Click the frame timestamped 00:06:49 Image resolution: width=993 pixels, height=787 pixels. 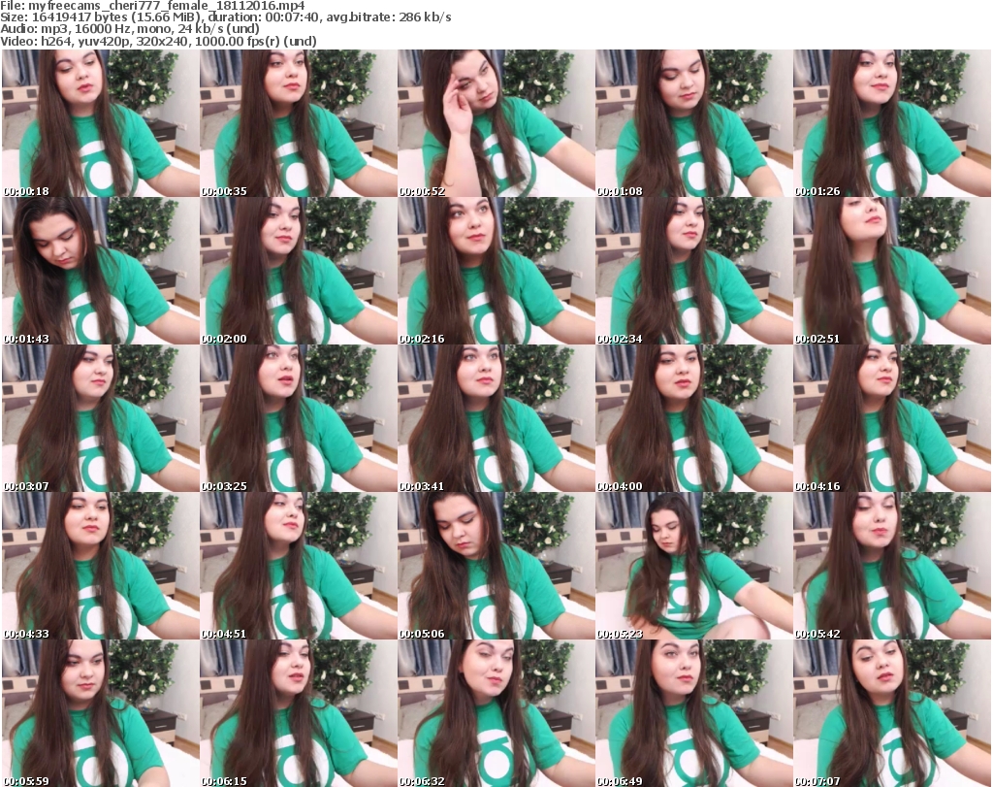click(x=694, y=713)
